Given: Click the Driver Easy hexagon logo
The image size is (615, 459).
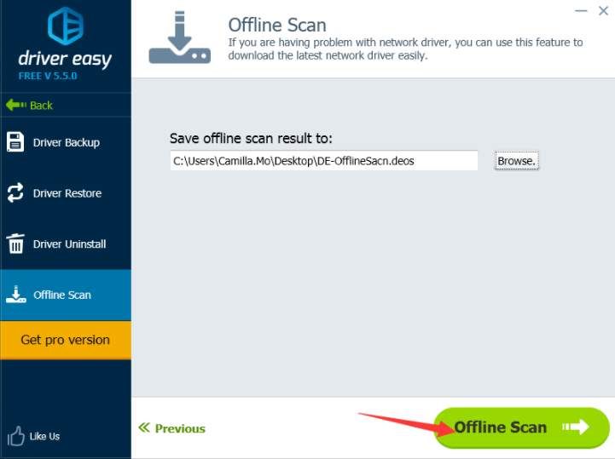Looking at the screenshot, I should pos(65,27).
